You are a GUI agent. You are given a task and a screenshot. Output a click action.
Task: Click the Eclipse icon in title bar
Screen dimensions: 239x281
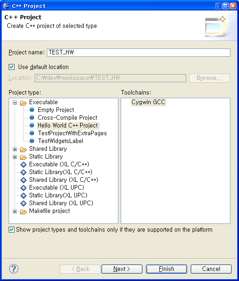(6, 6)
